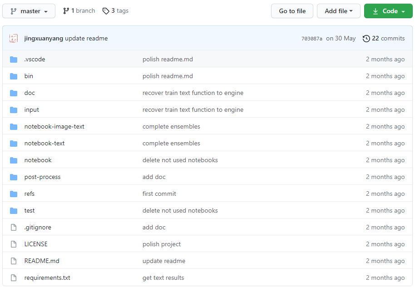This screenshot has height=288, width=415.
Task: Click the tag icon next to 3 tags
Action: click(106, 11)
